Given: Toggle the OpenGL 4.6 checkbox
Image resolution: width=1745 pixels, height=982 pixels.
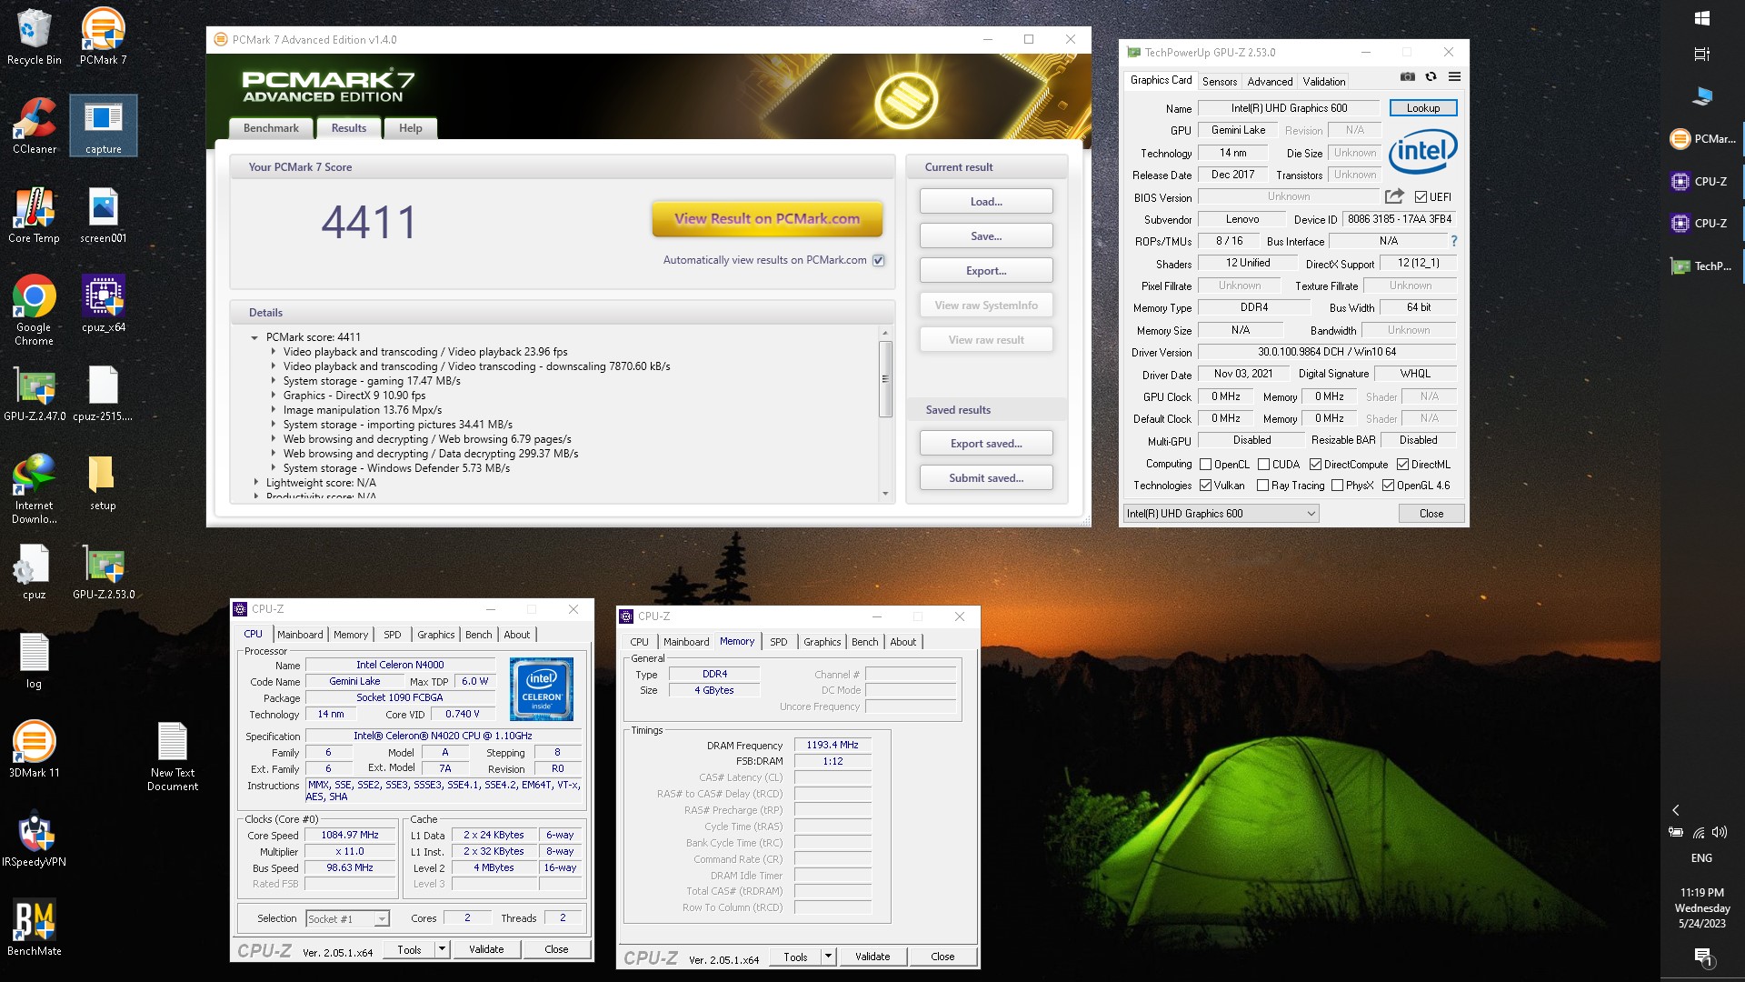Looking at the screenshot, I should pos(1388,486).
